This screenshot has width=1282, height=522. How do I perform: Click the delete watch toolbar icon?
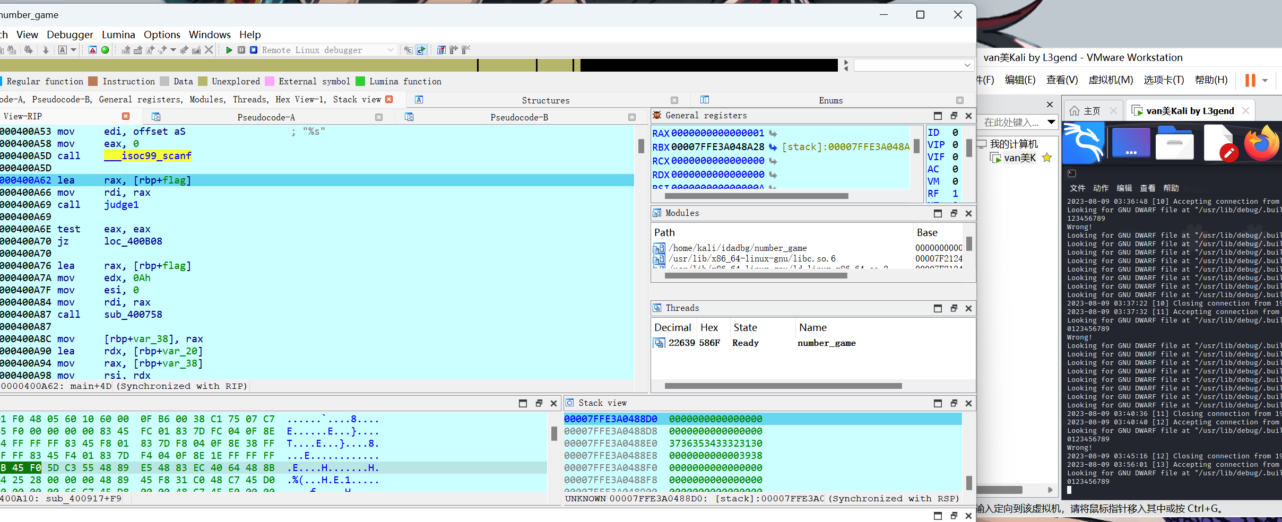tap(466, 50)
